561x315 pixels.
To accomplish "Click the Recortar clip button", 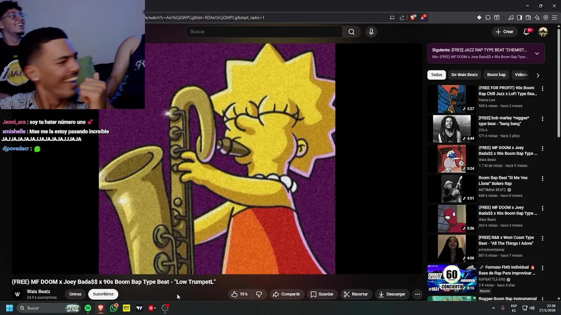I will tap(356, 294).
